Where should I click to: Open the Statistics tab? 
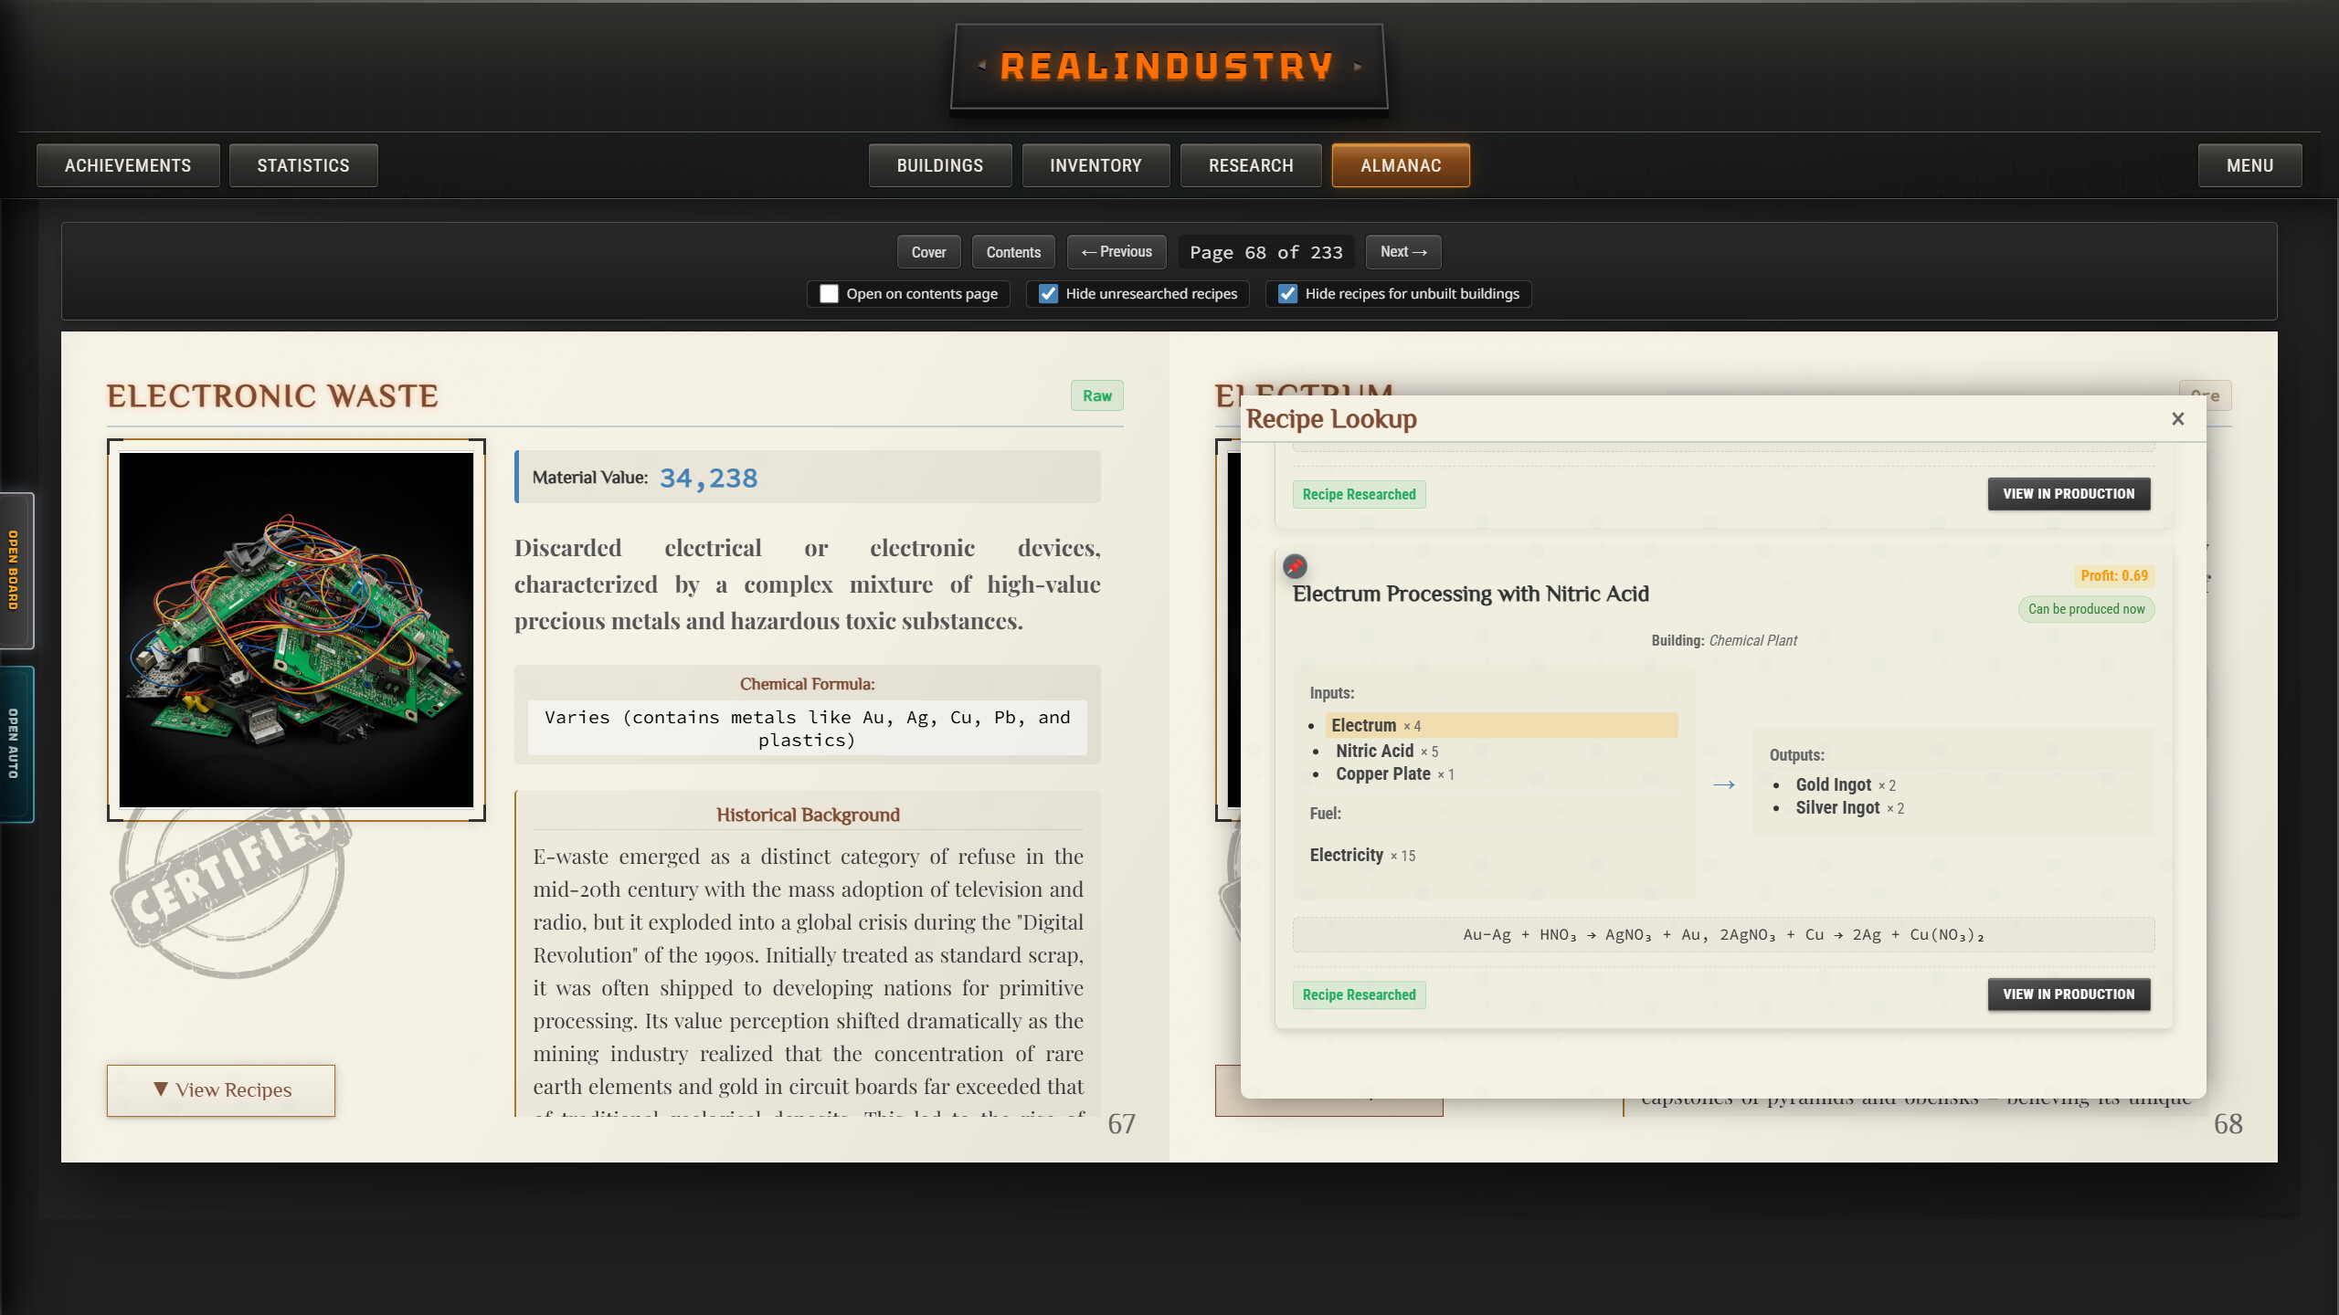(x=303, y=165)
